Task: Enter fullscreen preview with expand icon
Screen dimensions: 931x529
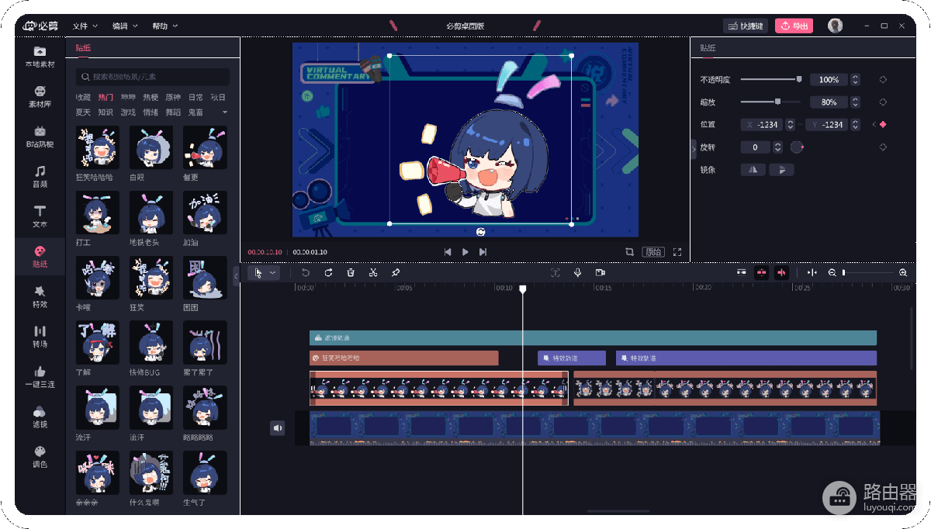Action: coord(677,252)
